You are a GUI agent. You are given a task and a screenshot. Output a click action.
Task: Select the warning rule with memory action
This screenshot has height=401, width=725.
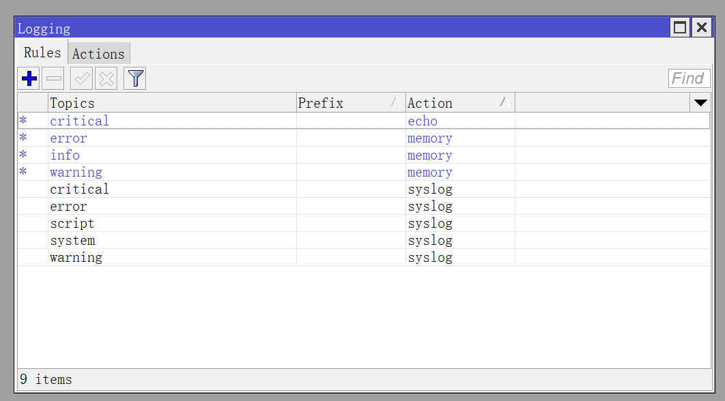[364, 173]
